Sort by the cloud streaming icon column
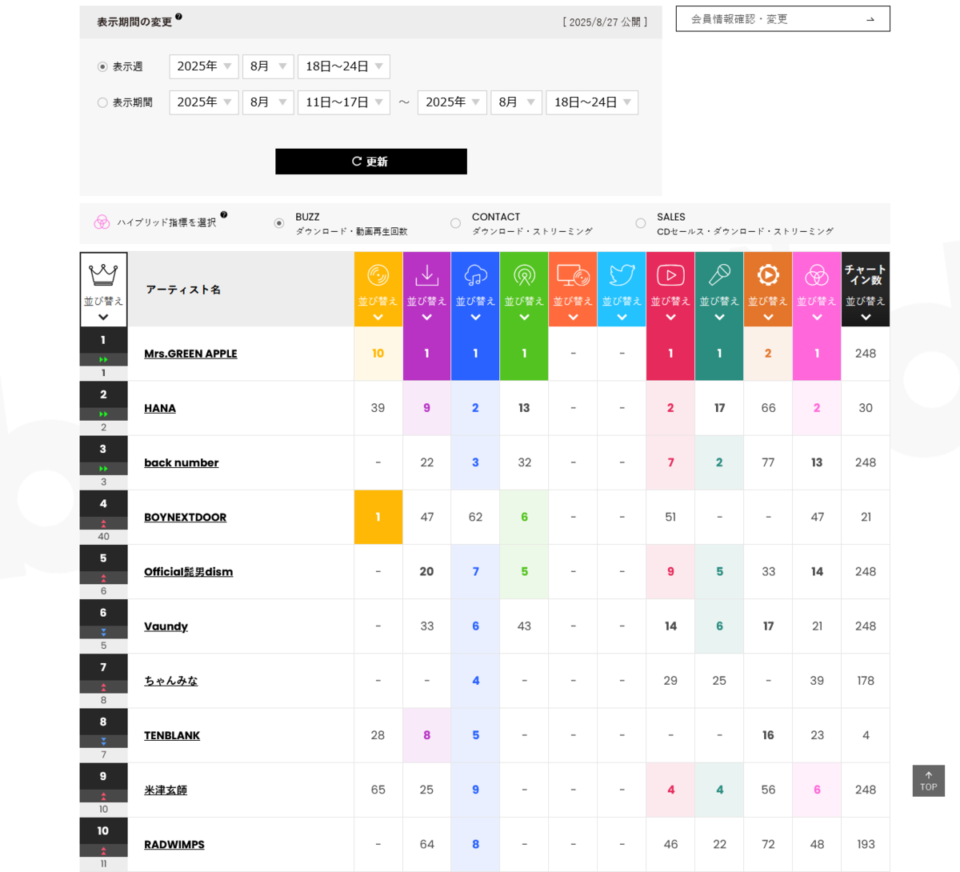The width and height of the screenshot is (960, 872). pyautogui.click(x=475, y=290)
